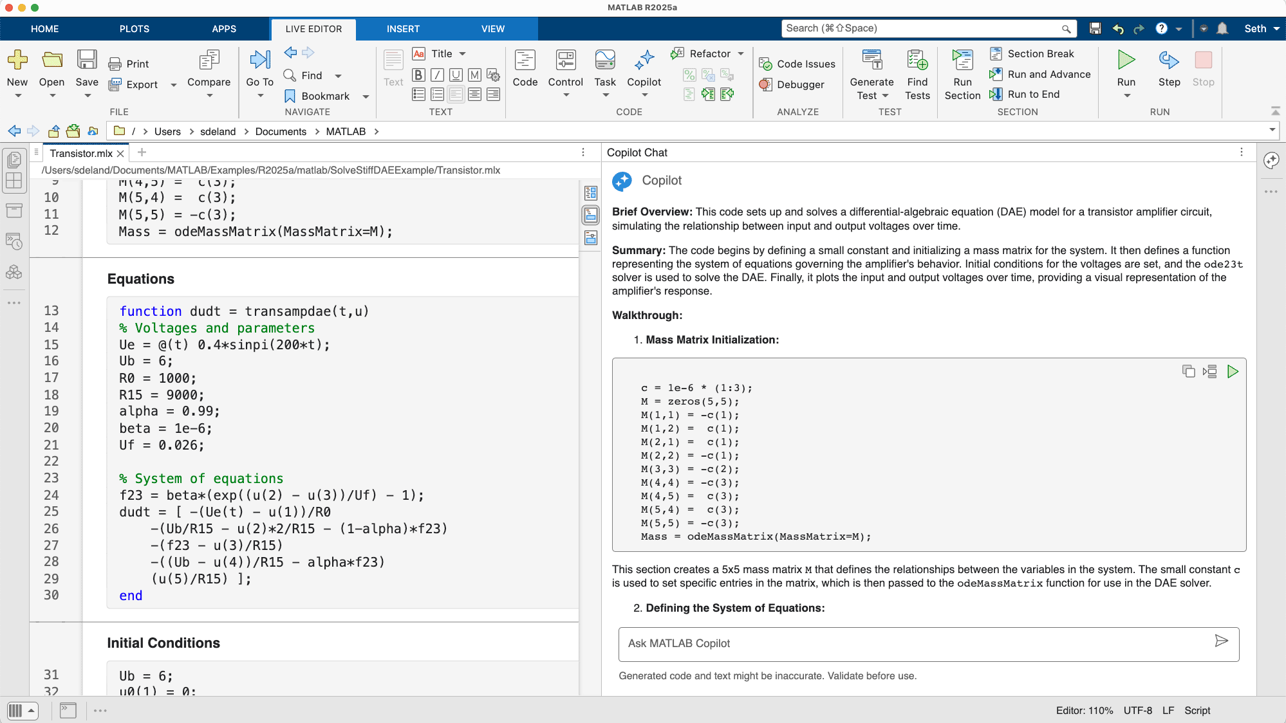Toggle bold formatting in the Text section
Image resolution: width=1286 pixels, height=723 pixels.
click(x=418, y=75)
